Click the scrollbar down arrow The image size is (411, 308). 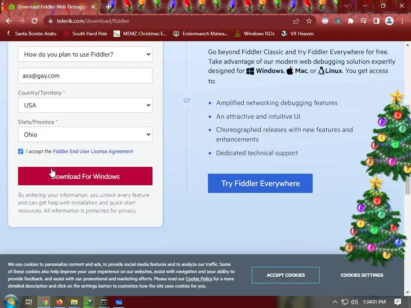(x=408, y=292)
